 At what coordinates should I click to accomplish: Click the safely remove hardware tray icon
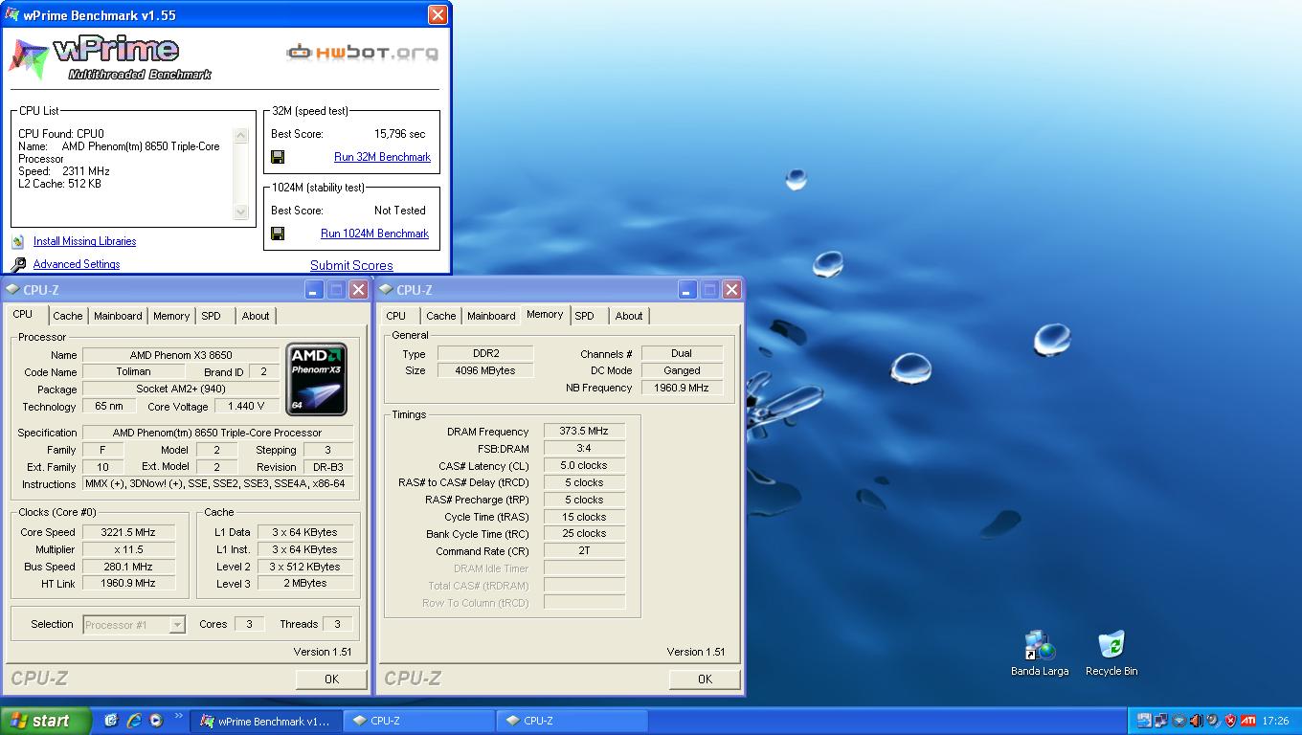1144,721
